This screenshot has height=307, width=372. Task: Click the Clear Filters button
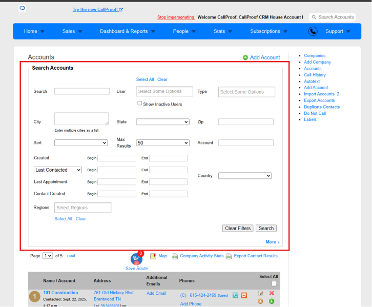(x=238, y=229)
